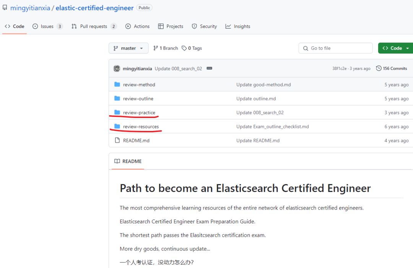Open the Security tab
The image size is (413, 268).
pyautogui.click(x=204, y=26)
